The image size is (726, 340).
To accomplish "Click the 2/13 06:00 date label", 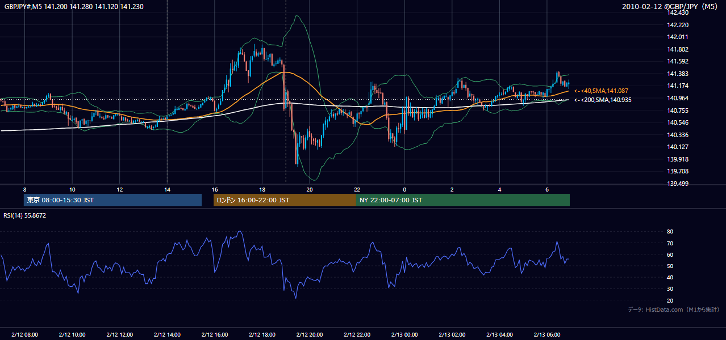I will (x=546, y=334).
